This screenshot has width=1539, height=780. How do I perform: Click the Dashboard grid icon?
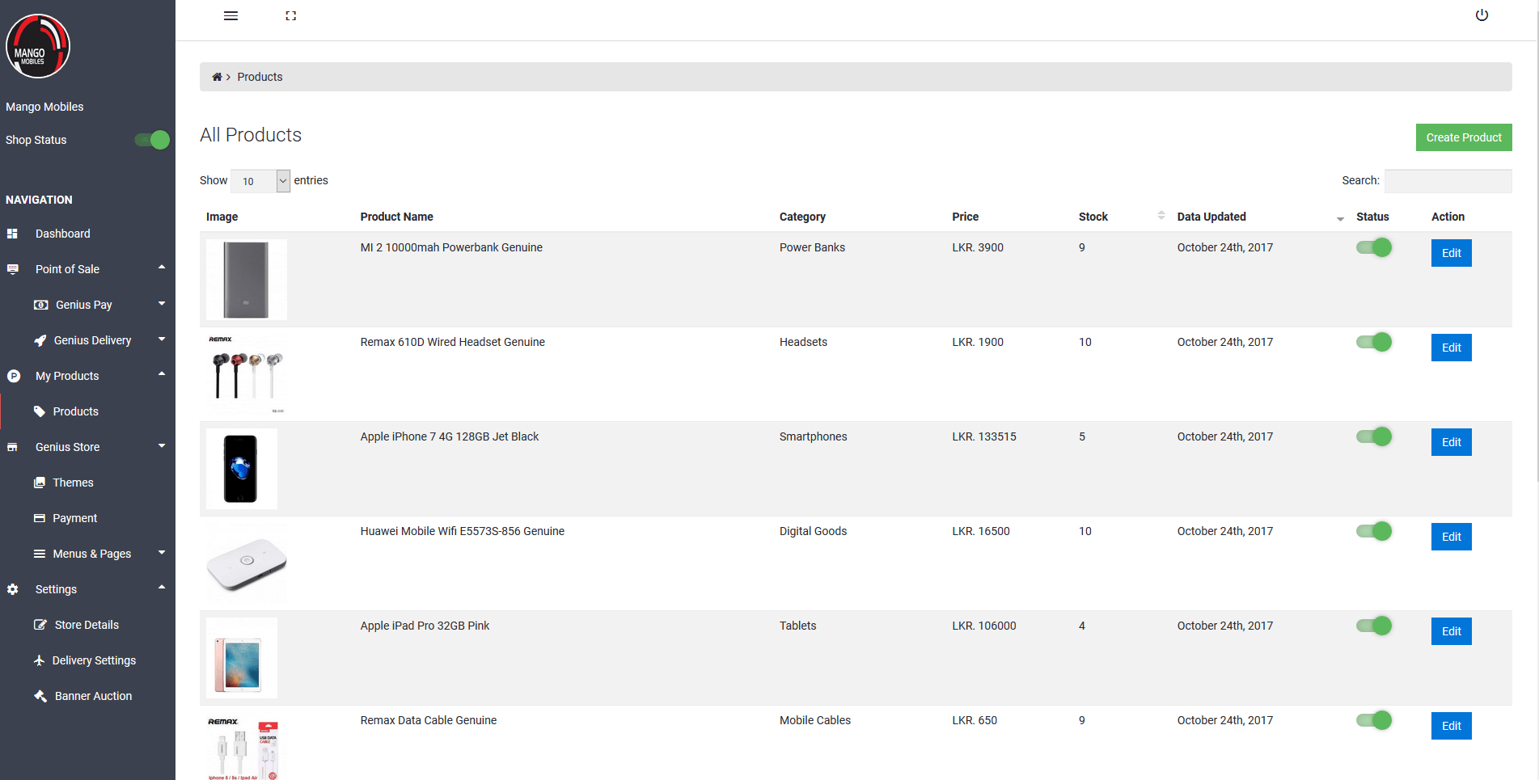tap(12, 234)
